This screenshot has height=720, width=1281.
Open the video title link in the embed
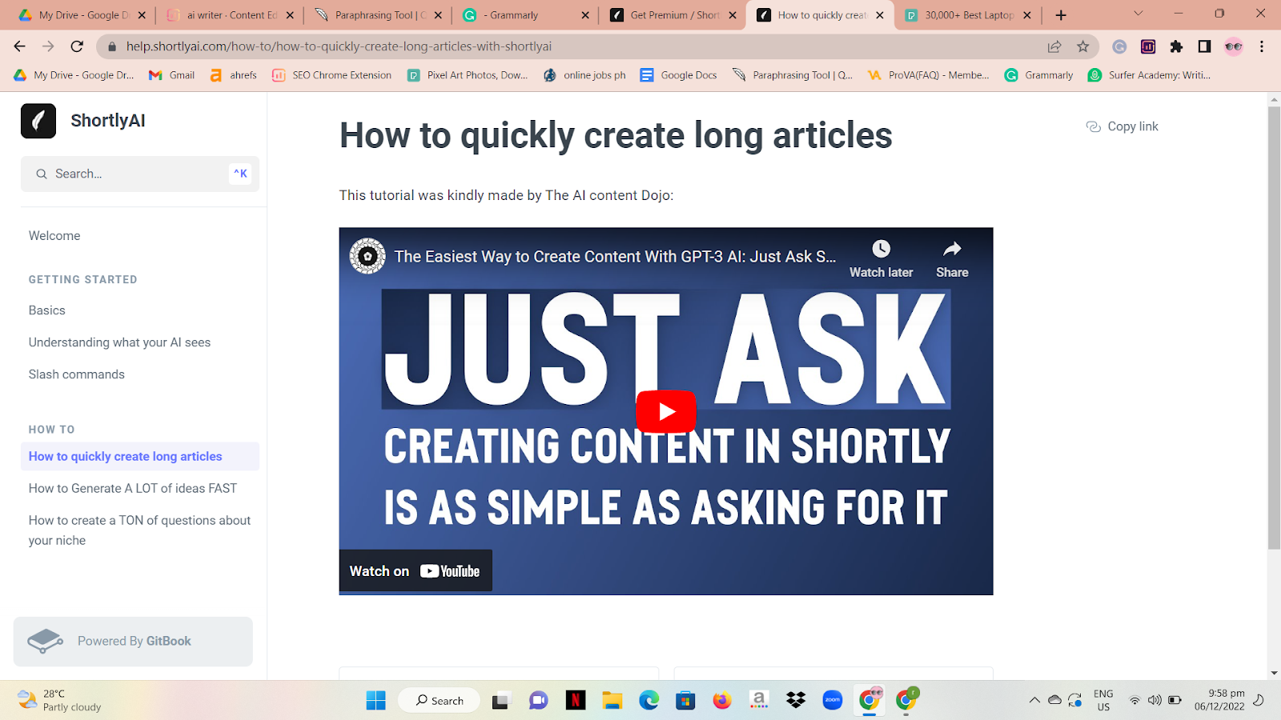(615, 257)
